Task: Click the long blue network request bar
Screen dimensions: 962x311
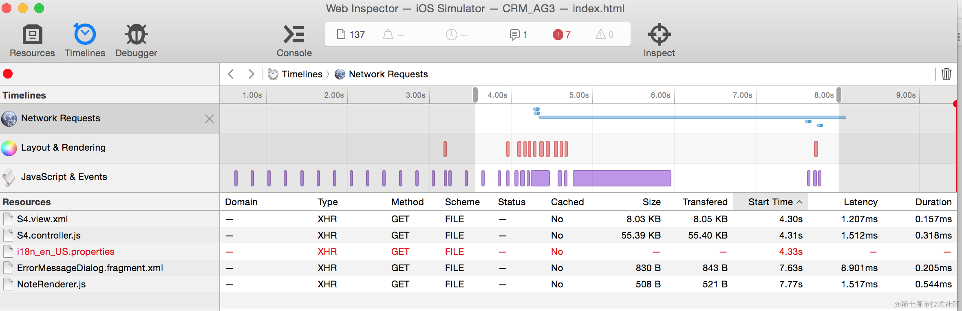Action: point(692,117)
